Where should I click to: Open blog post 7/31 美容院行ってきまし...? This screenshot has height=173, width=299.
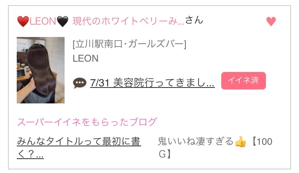pyautogui.click(x=152, y=83)
